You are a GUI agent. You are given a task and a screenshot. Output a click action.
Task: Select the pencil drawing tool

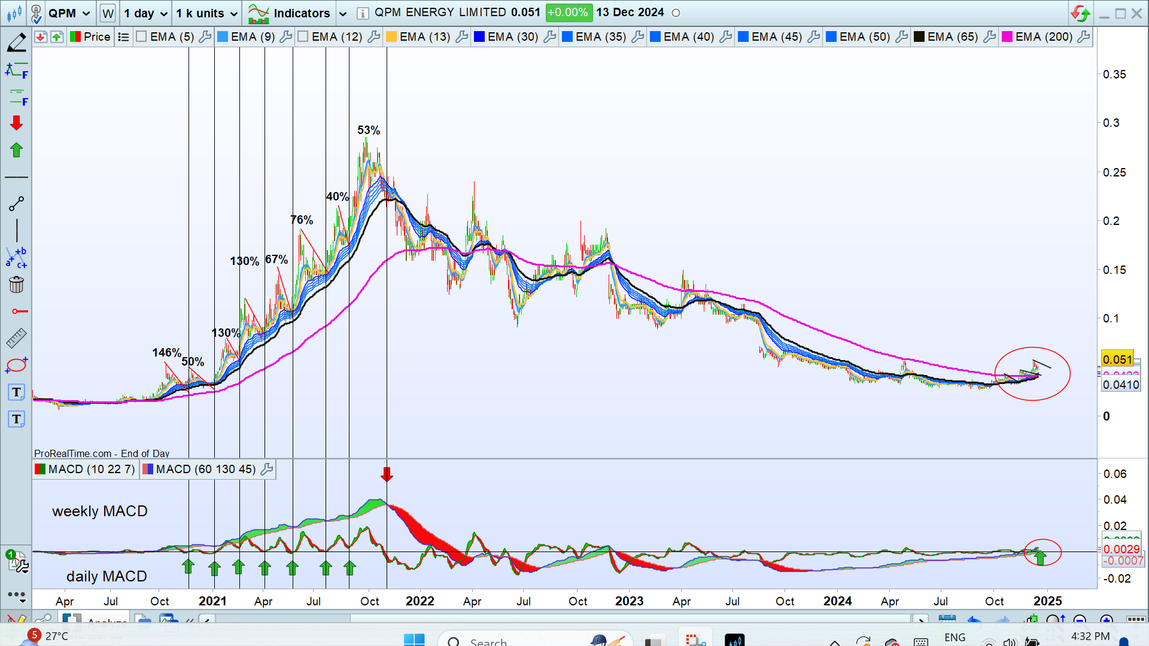pyautogui.click(x=16, y=42)
